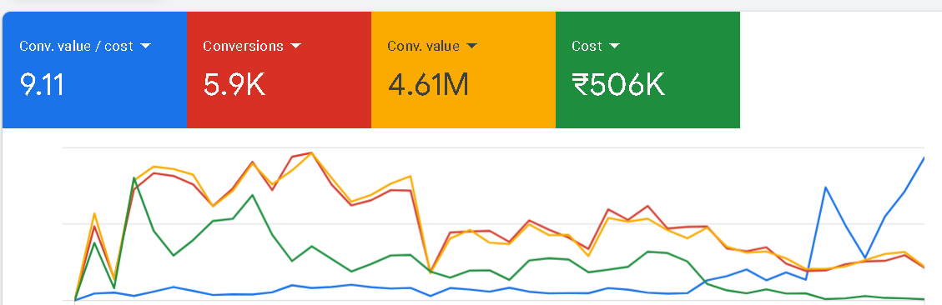
Task: Click the green line's endpoint at chart's right
Action: 924,298
